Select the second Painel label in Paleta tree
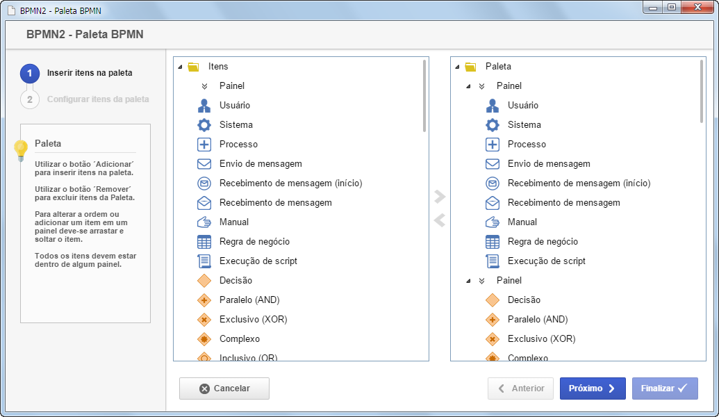The image size is (719, 417). pyautogui.click(x=509, y=280)
